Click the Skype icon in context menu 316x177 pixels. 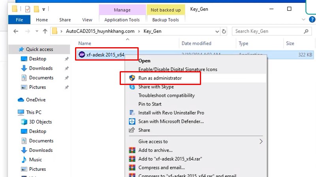point(132,87)
